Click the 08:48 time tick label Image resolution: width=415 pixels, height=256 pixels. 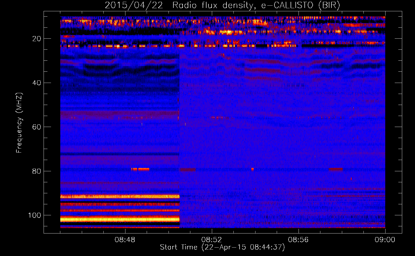tap(125, 240)
